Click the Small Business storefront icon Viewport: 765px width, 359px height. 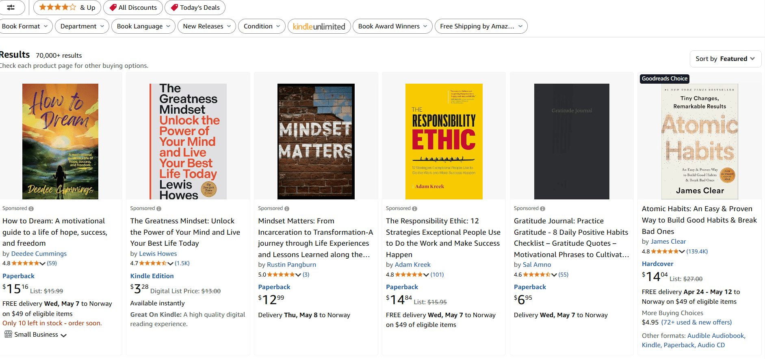pyautogui.click(x=8, y=334)
